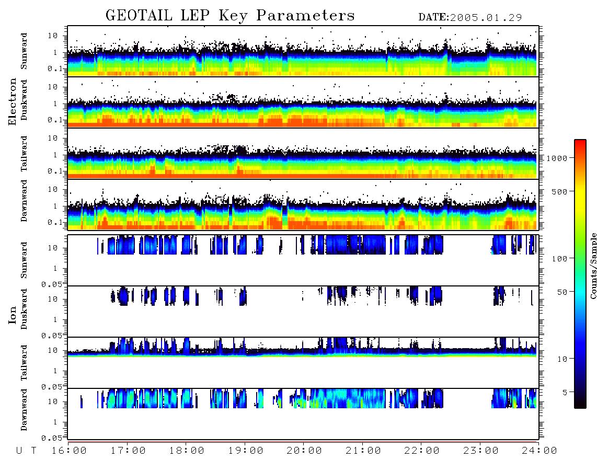
Task: Click the "0.05" tick of Ion Sunward panel
Action: [51, 284]
